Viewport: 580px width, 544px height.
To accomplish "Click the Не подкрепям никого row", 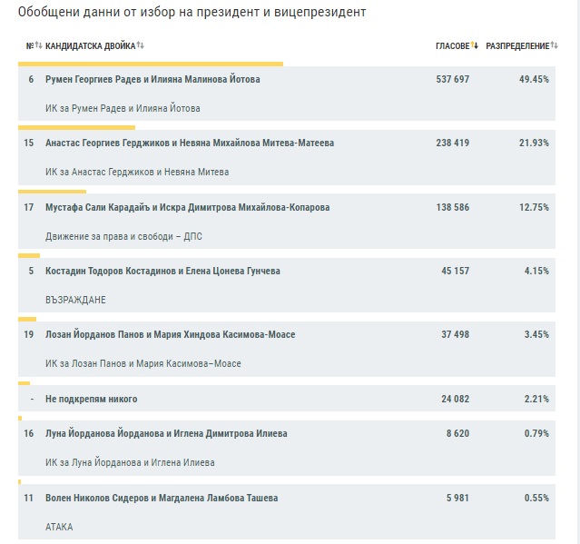I will 287,399.
